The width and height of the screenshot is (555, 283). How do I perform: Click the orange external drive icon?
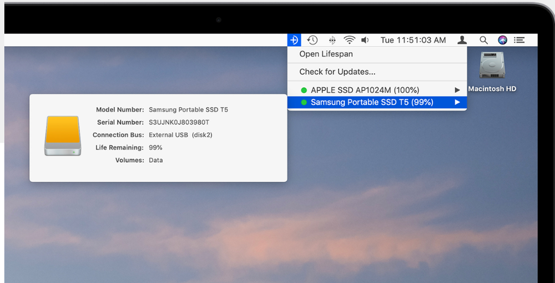click(x=63, y=135)
